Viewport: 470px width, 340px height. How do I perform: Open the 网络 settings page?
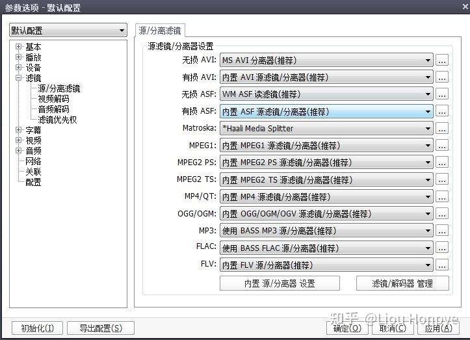[x=33, y=161]
